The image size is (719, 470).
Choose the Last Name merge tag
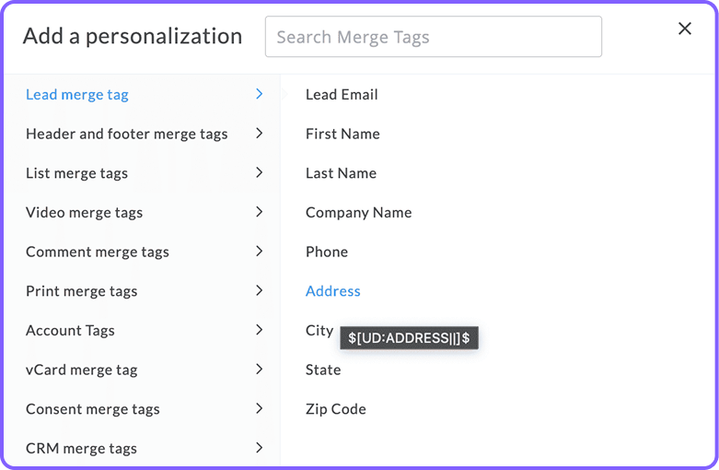coord(341,173)
